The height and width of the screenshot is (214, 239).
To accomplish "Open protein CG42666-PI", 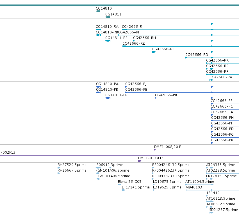I will tap(222, 123).
